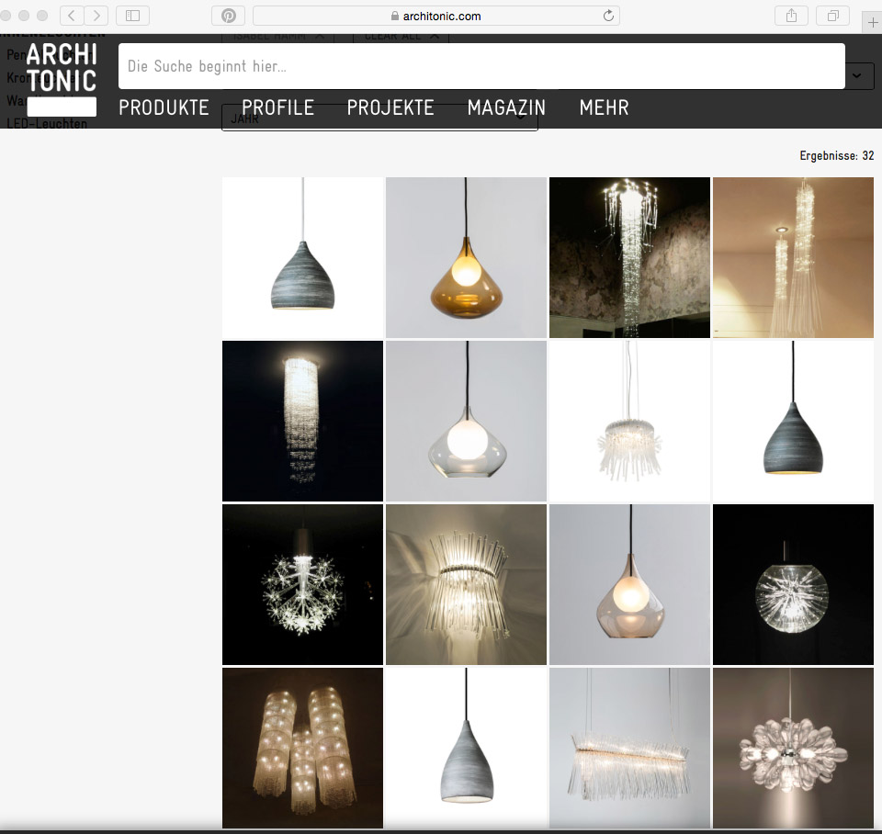Viewport: 882px width, 834px height.
Task: Open the Share menu icon
Action: 791,16
